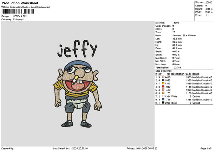This screenshot has height=151, width=214.
Task: Click the Height value '4.81 in'
Action: click(x=209, y=9)
